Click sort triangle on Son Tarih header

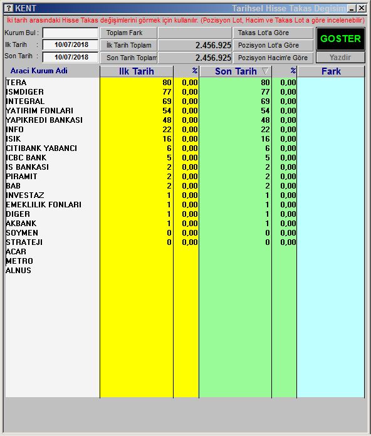click(x=265, y=71)
